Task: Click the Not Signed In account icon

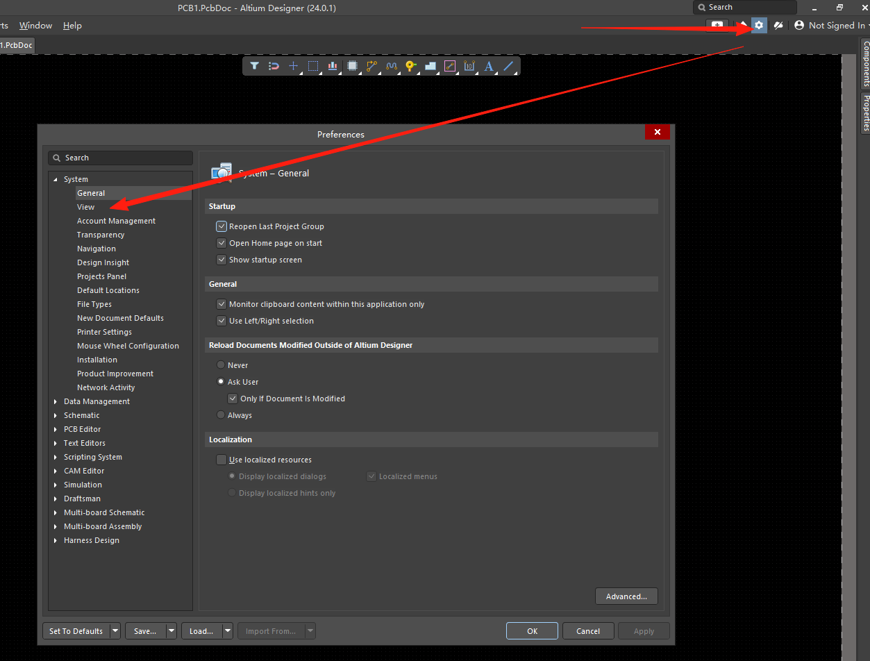Action: 799,25
